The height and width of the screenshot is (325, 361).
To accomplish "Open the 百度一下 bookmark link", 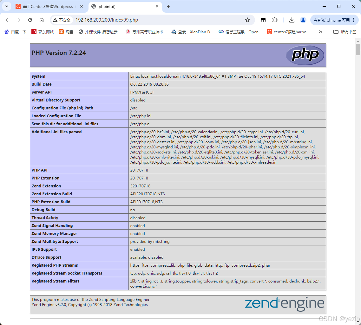I will click(x=15, y=32).
